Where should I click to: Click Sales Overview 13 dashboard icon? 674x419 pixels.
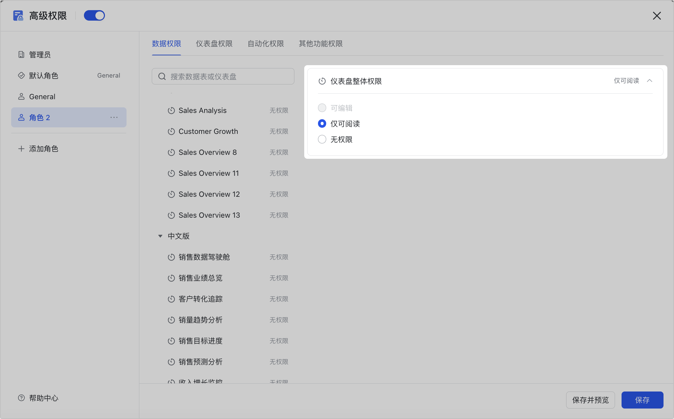[171, 215]
